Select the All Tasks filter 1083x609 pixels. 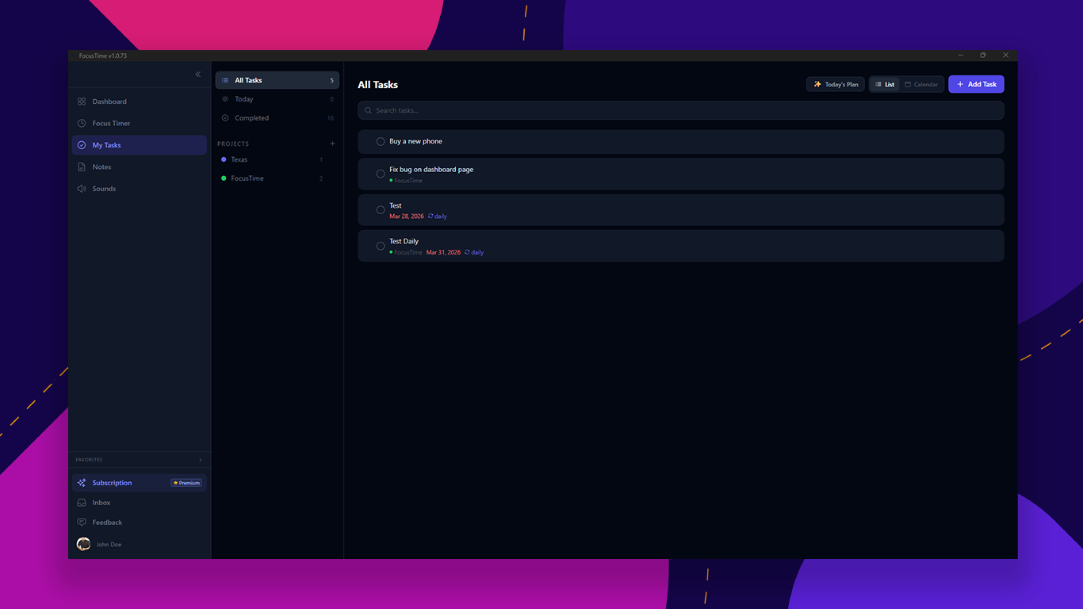pyautogui.click(x=277, y=80)
